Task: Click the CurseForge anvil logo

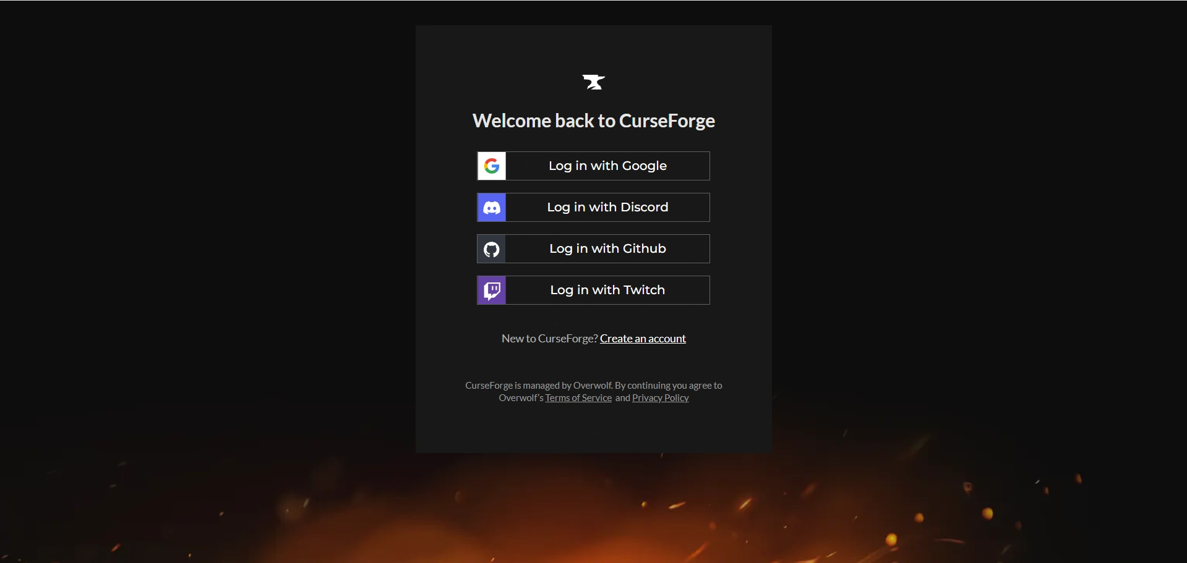Action: 593,81
